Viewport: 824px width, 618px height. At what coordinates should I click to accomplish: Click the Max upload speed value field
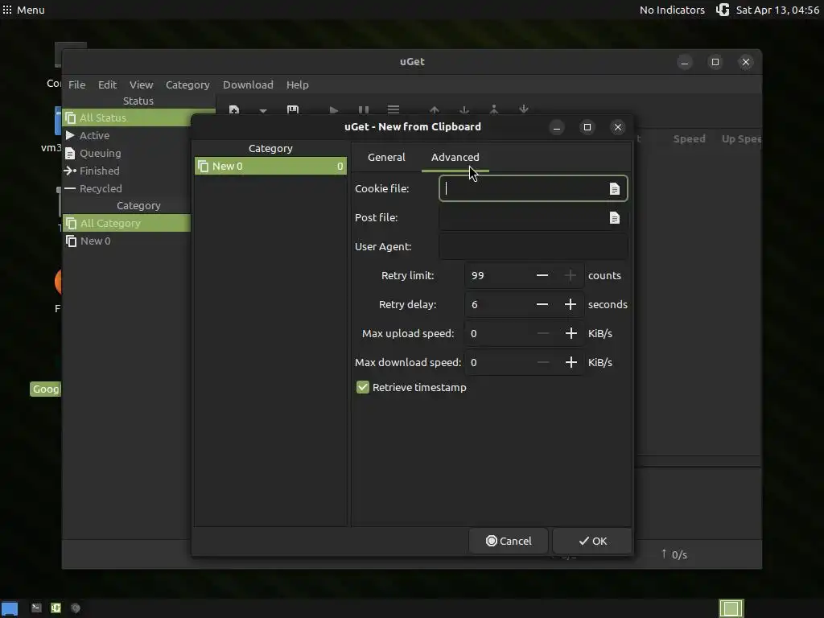pyautogui.click(x=496, y=333)
